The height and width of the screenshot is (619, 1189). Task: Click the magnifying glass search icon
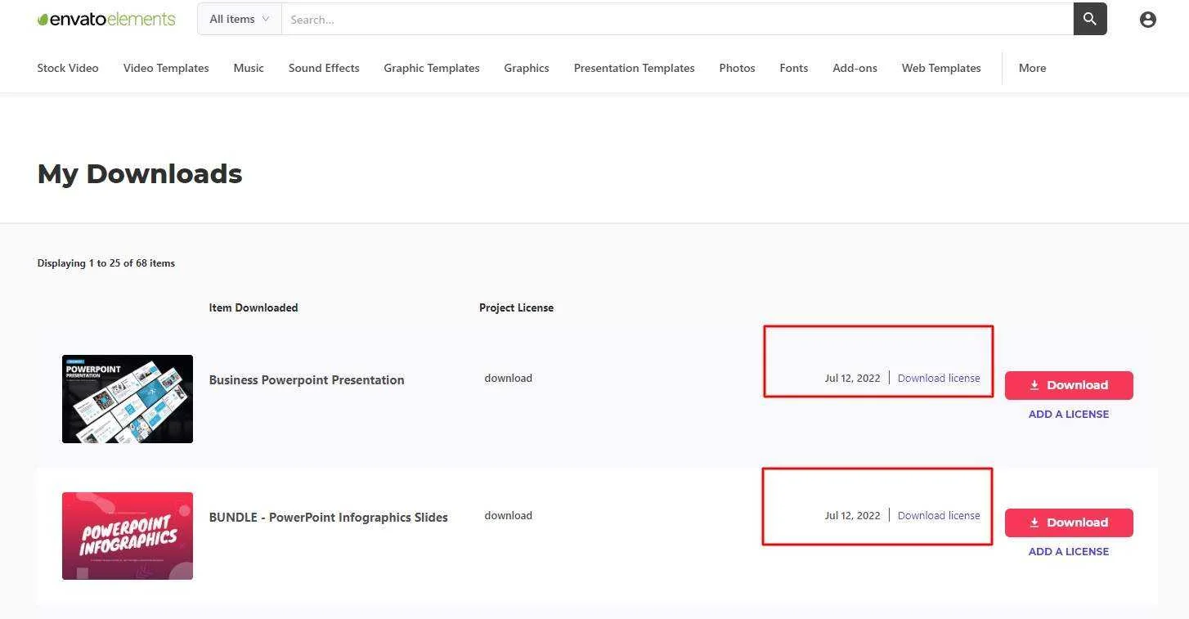(x=1090, y=19)
